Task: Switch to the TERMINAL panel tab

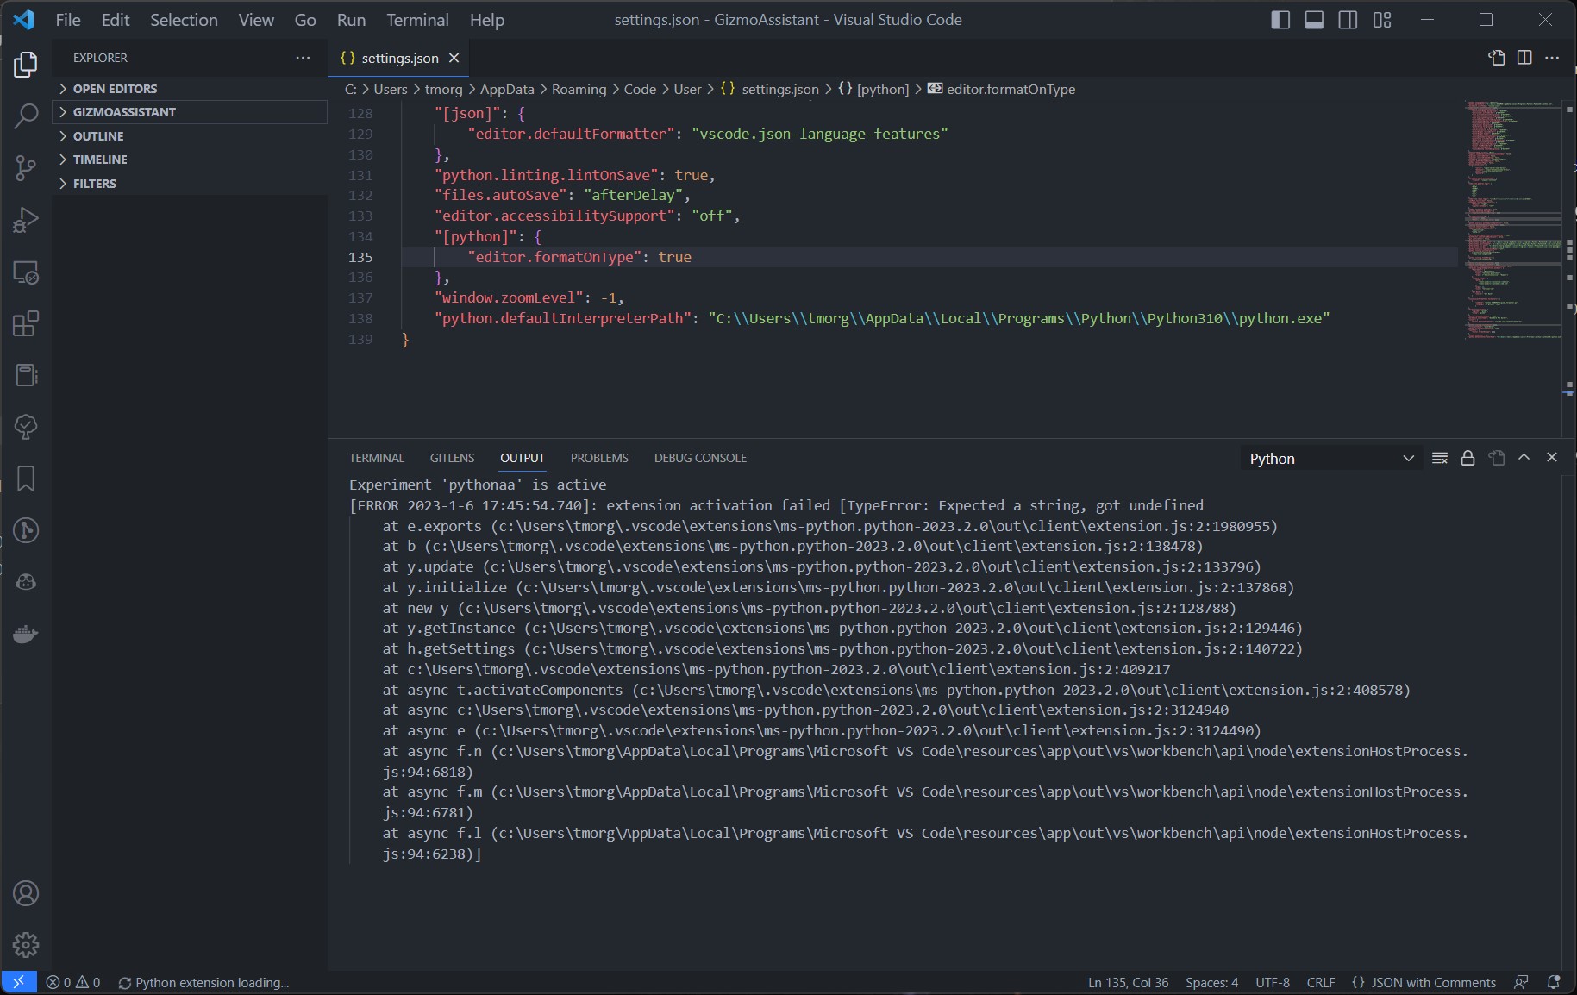Action: point(377,458)
